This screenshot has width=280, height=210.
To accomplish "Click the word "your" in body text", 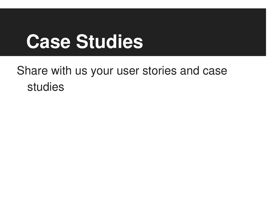I will coord(102,72).
